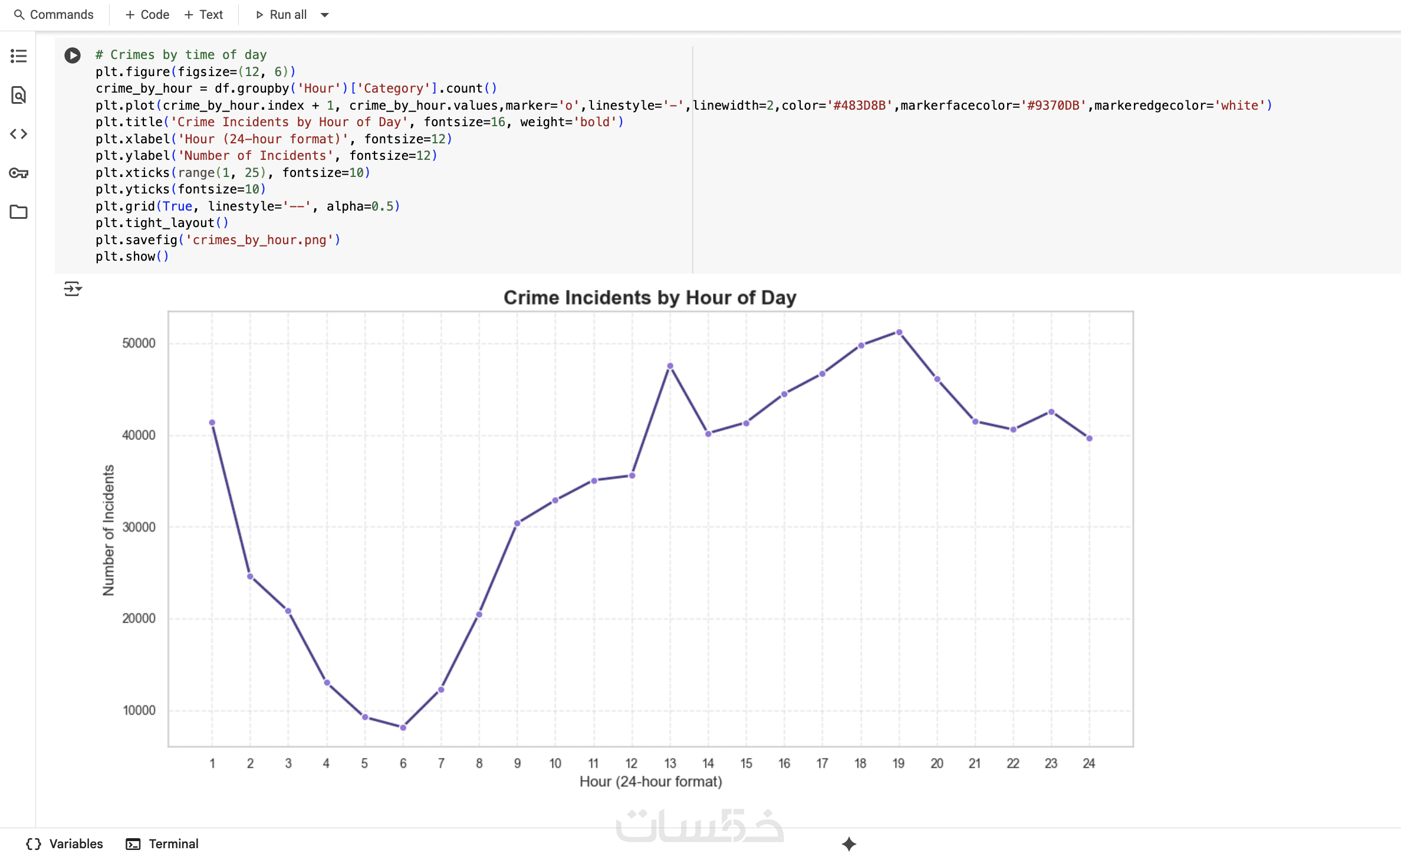This screenshot has width=1401, height=860.
Task: Toggle the cell output options icon
Action: (73, 289)
